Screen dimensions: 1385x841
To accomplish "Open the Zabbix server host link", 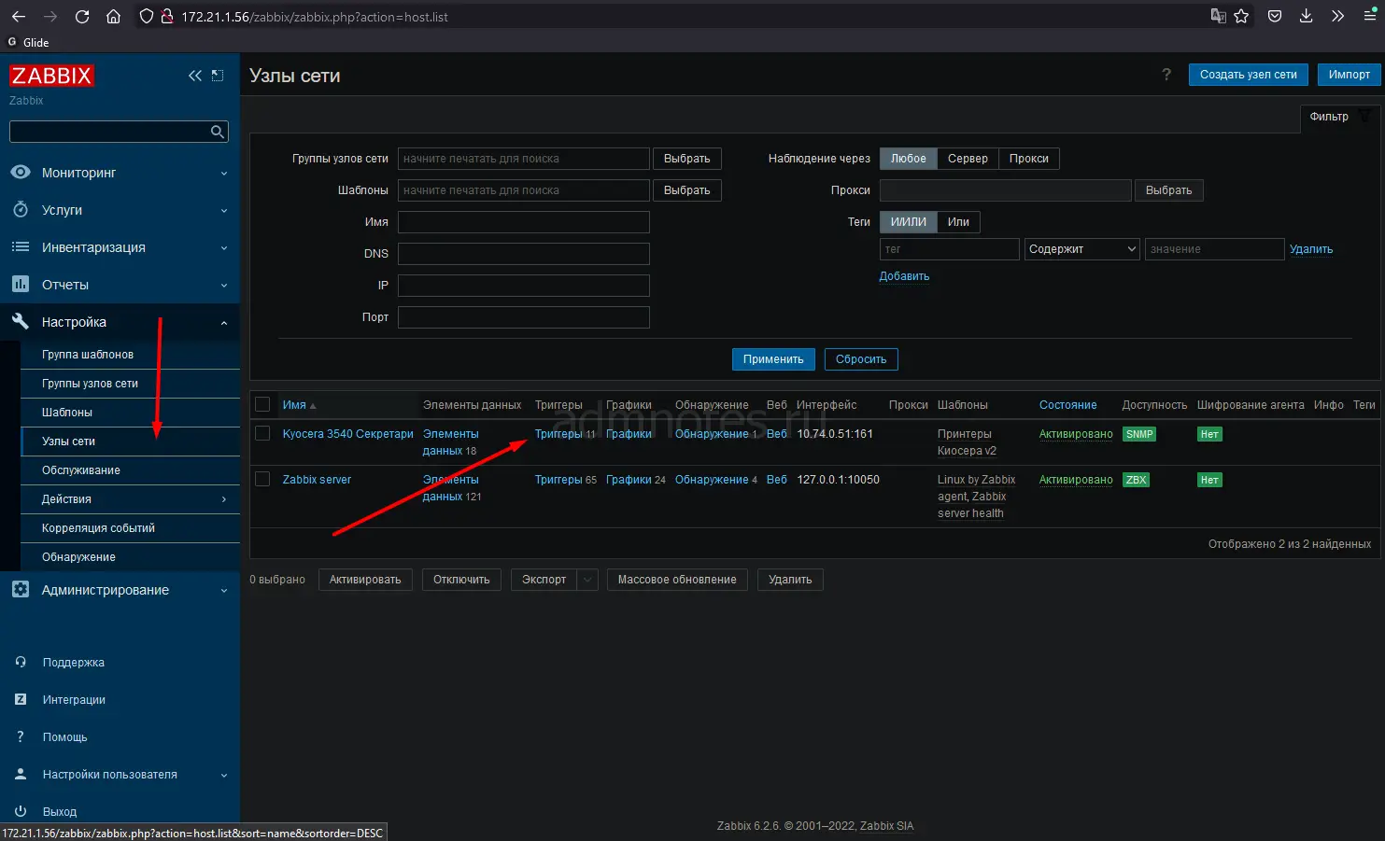I will (x=317, y=480).
